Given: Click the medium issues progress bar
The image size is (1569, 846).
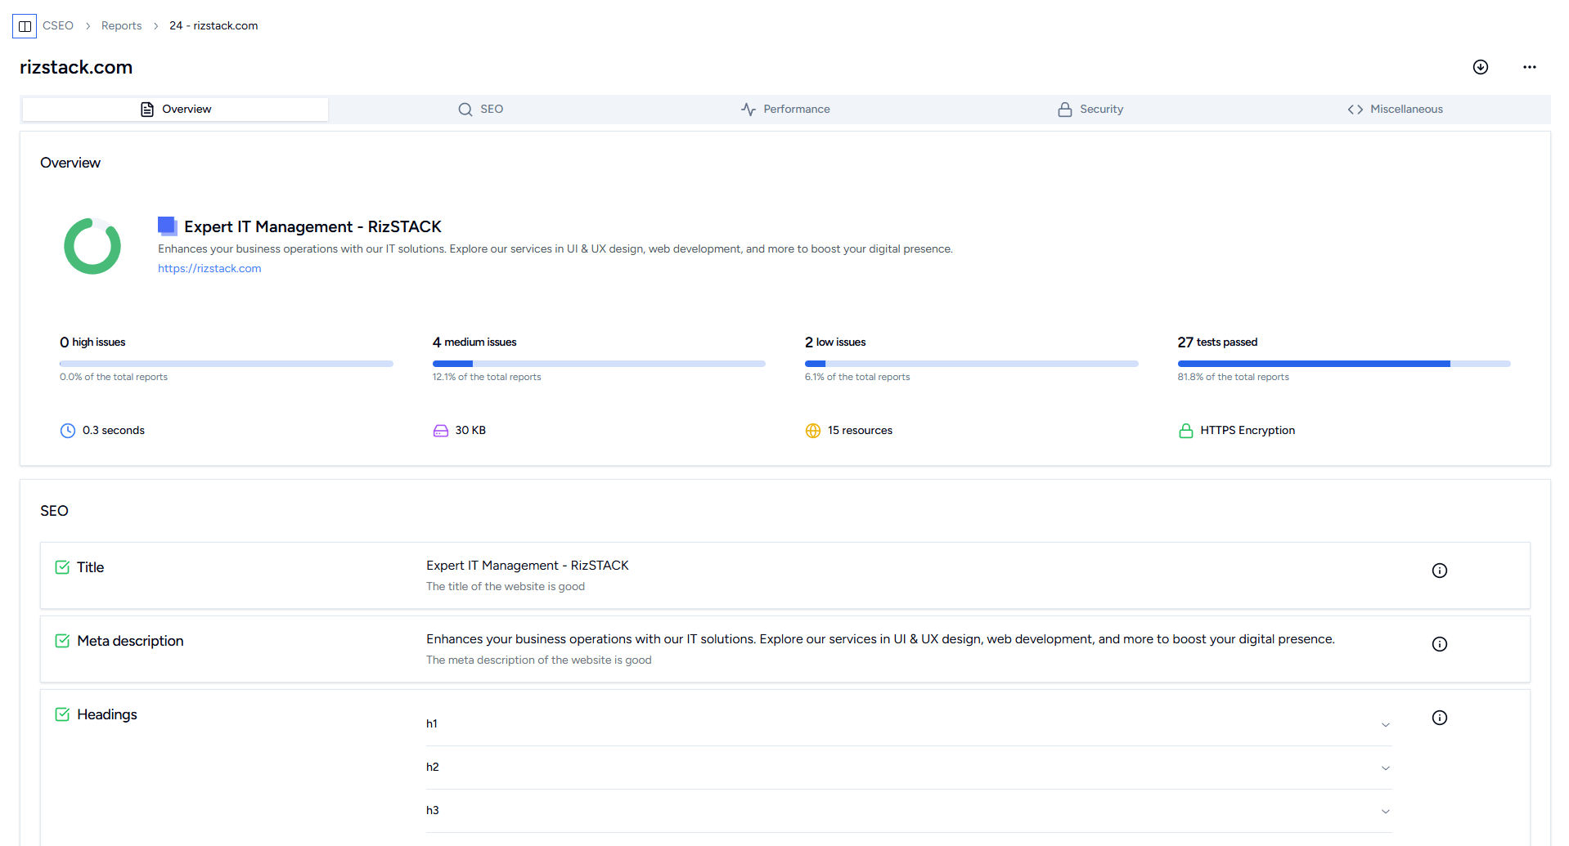Looking at the screenshot, I should [x=599, y=364].
